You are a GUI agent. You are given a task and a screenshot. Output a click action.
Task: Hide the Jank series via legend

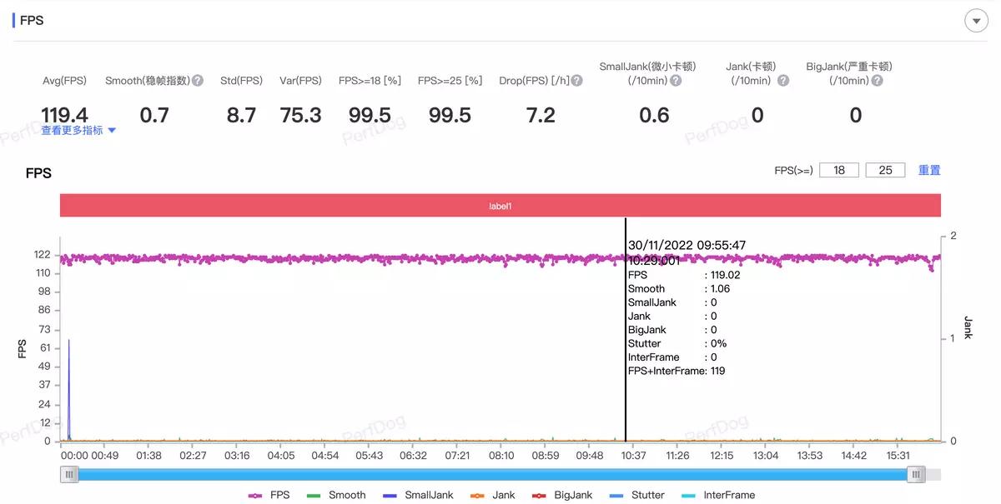(494, 495)
